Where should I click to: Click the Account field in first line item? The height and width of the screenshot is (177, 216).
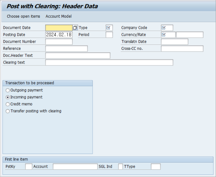tap(75, 167)
